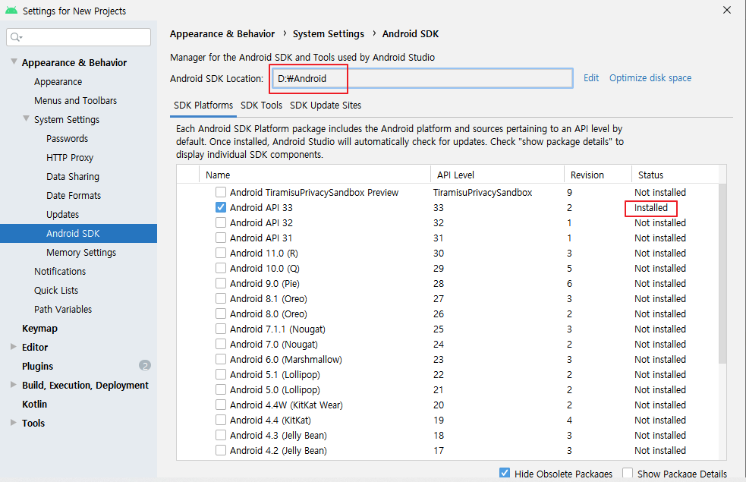Screen dimensions: 746x482
Task: Check the Android API 31 checkbox
Action: [x=220, y=238]
